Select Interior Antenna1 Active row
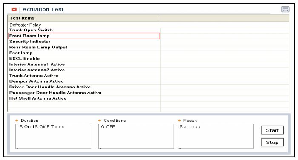298x160 pixels. (84, 64)
